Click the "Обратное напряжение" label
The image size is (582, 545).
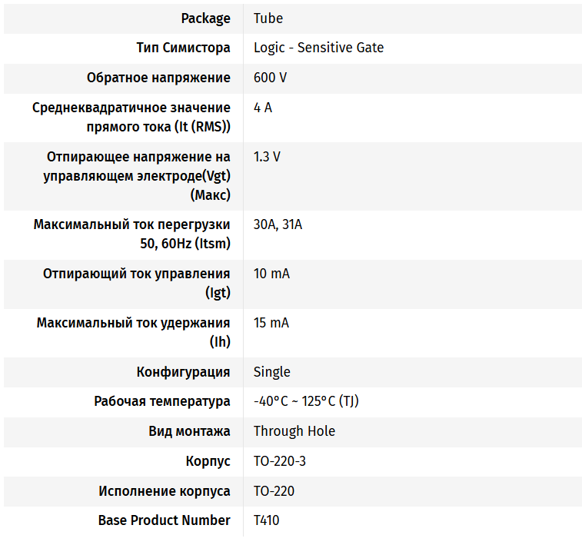158,78
